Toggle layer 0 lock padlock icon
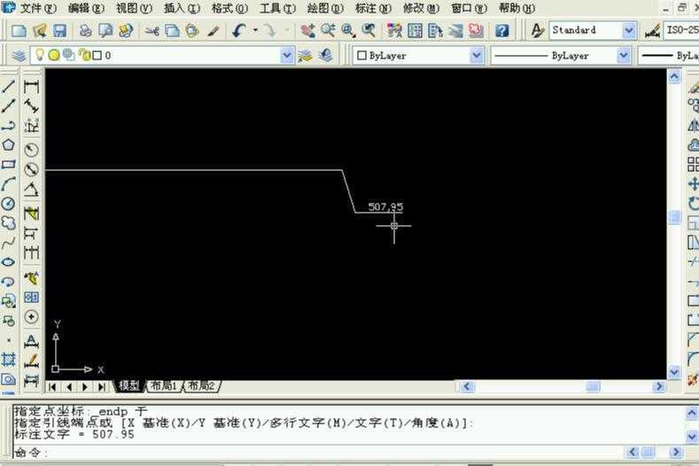 [x=84, y=55]
